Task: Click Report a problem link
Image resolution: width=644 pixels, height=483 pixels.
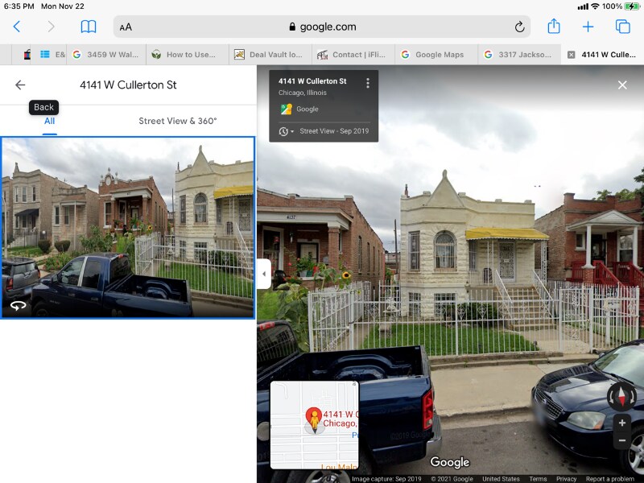Action: [612, 479]
